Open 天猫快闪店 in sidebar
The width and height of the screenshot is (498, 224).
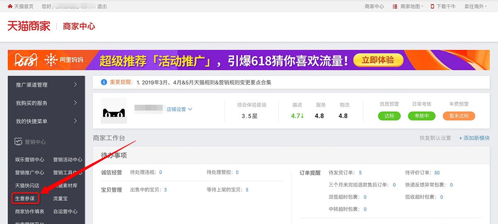click(x=27, y=185)
